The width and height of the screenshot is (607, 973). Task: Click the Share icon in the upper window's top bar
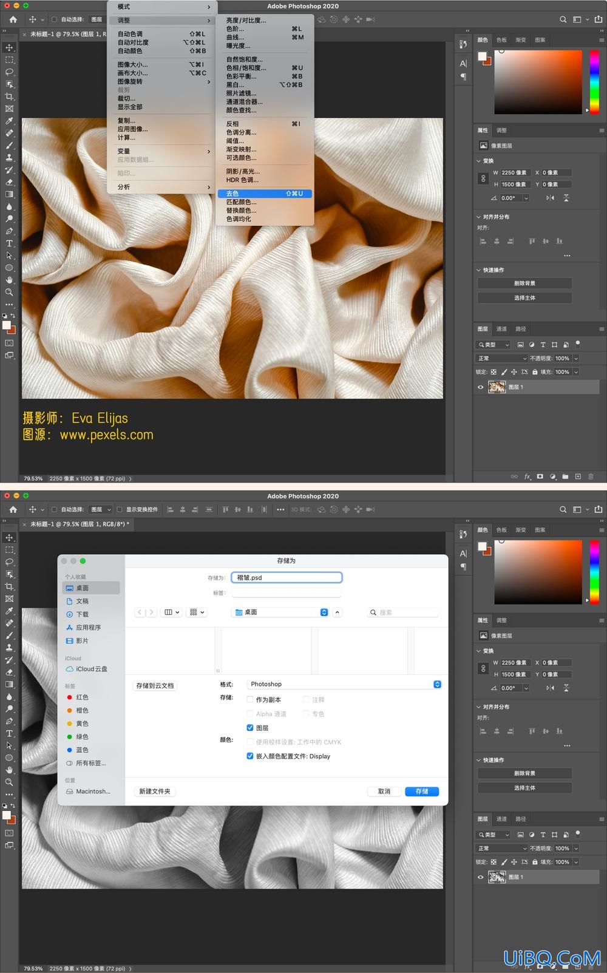pos(599,19)
